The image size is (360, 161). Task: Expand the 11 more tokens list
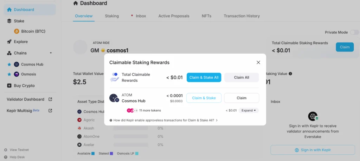click(x=249, y=110)
